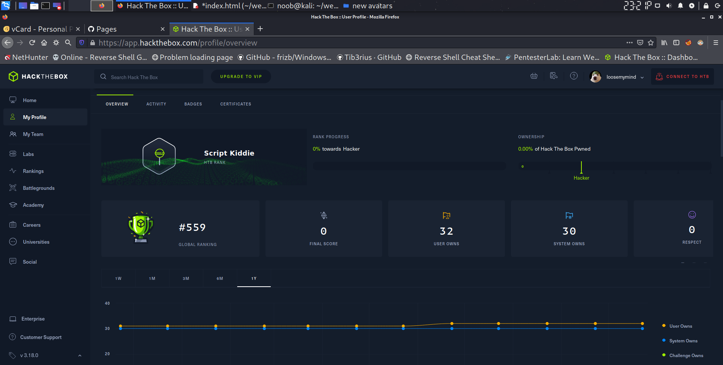
Task: Open Labs section in sidebar
Action: pos(45,154)
